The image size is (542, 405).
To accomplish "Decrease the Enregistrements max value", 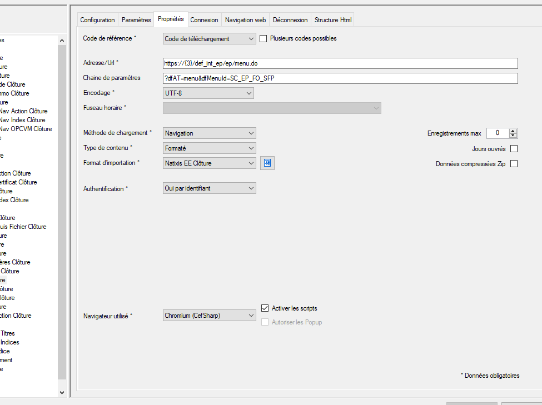I will [513, 136].
